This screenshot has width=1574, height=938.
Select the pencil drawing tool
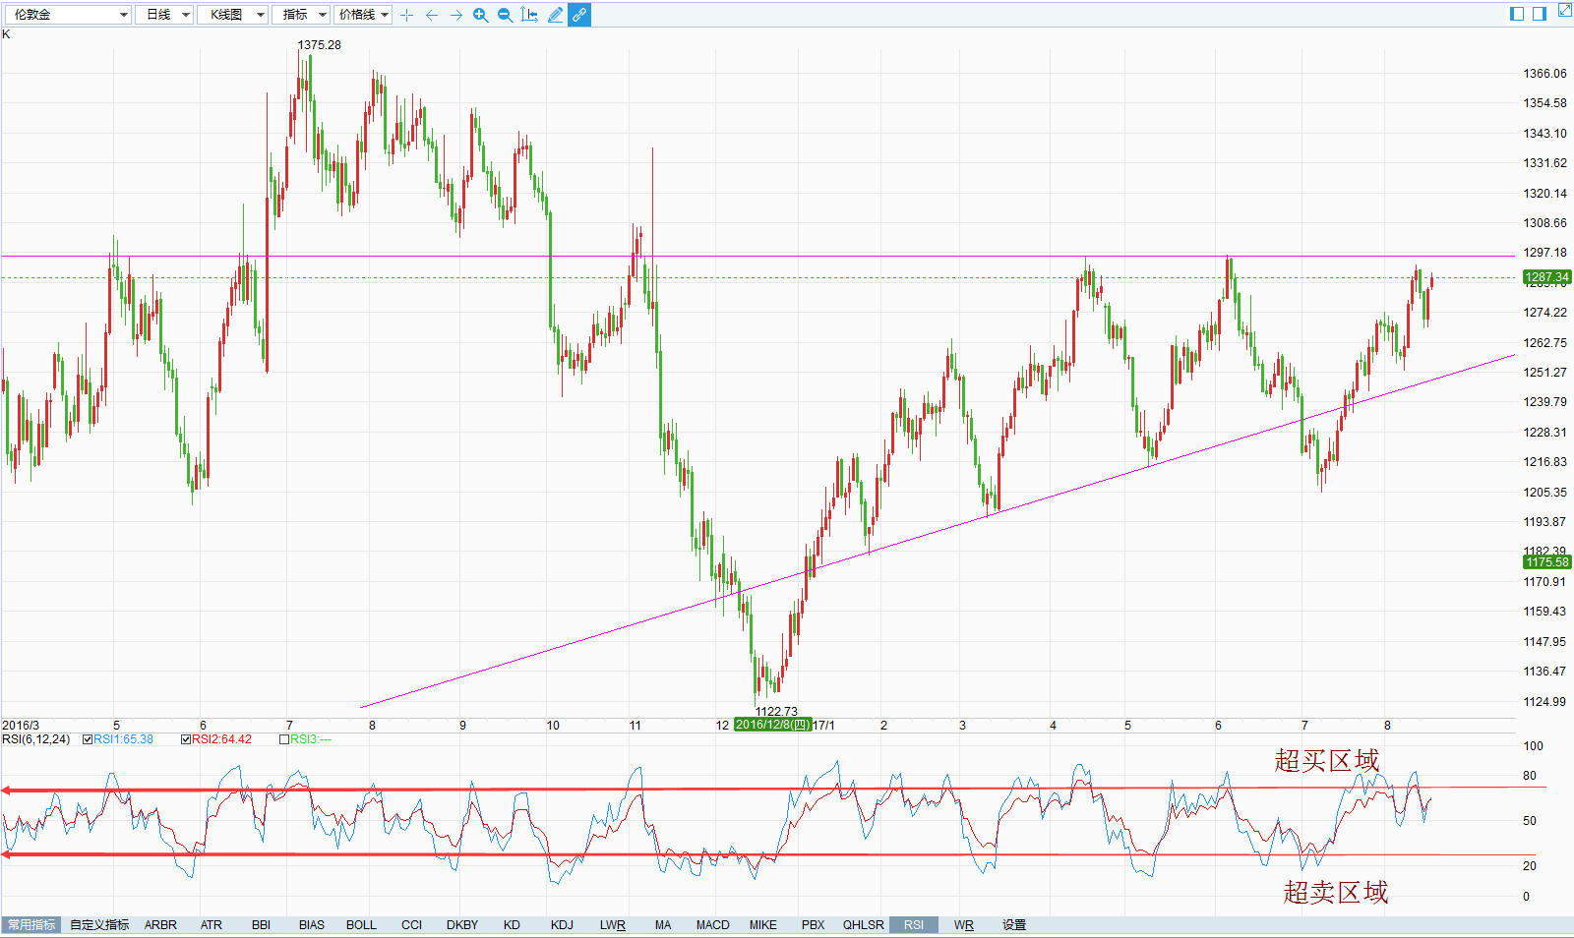click(x=555, y=15)
